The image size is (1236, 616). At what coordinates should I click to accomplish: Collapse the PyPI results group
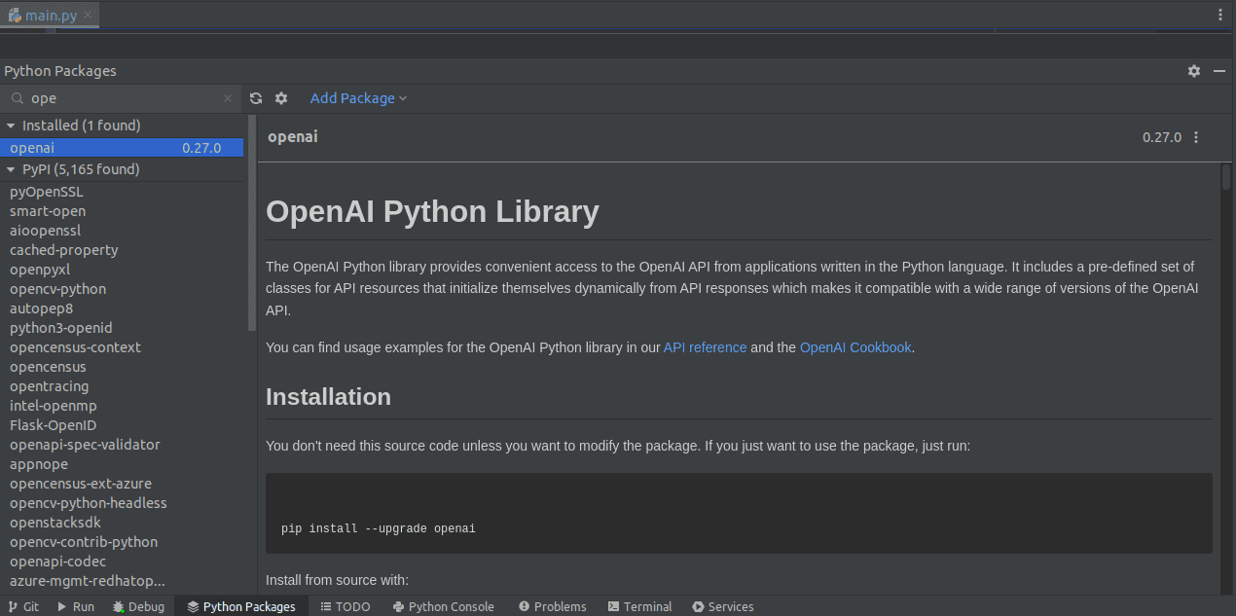[x=11, y=169]
